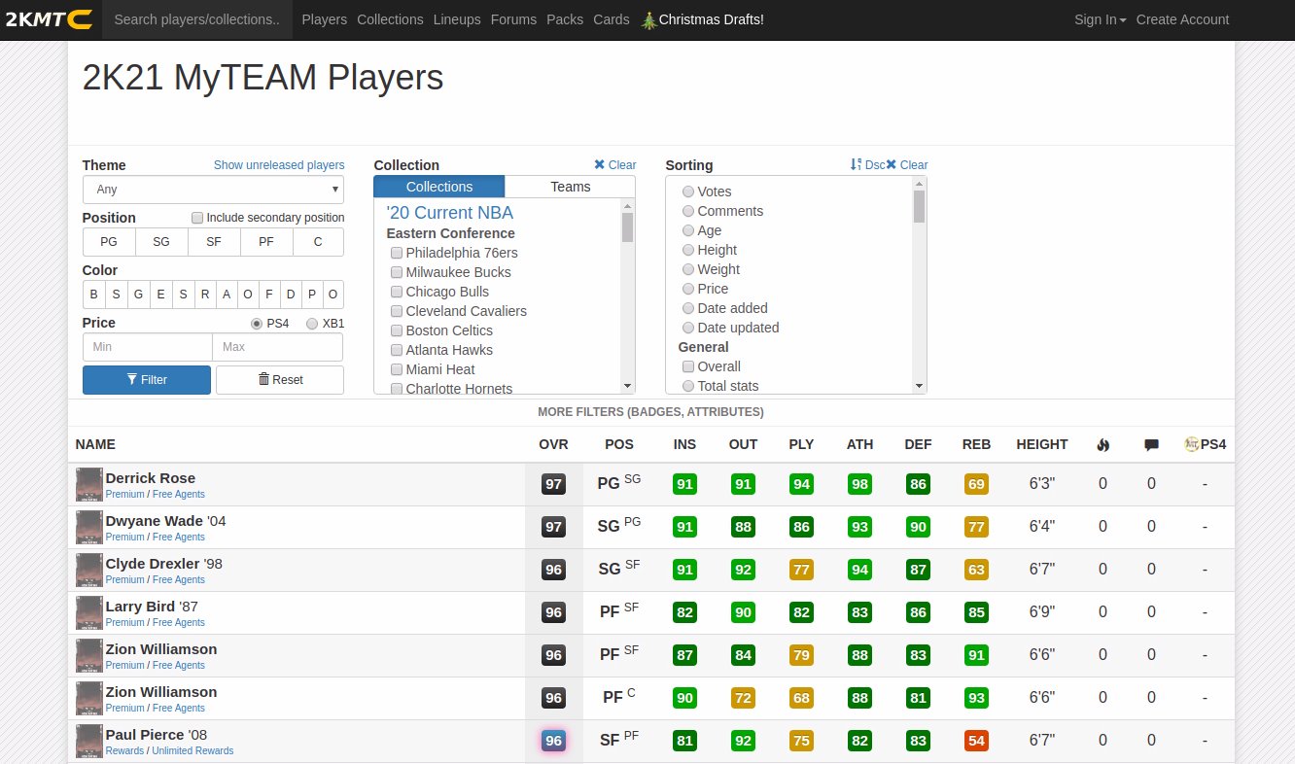
Task: Clear the Collection filter
Action: [615, 164]
